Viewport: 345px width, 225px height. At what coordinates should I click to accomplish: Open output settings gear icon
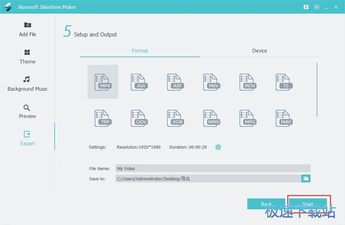pyautogui.click(x=218, y=147)
